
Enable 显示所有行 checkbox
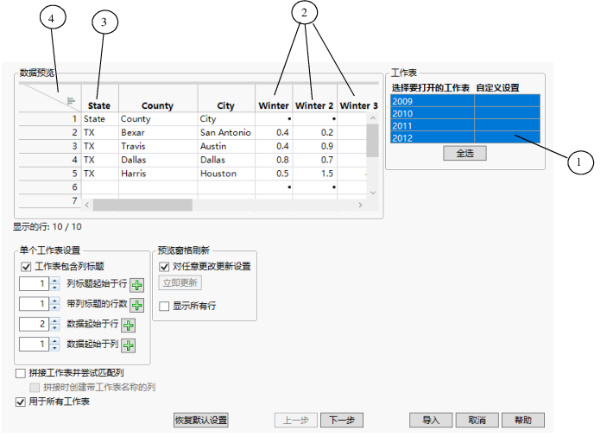(164, 306)
